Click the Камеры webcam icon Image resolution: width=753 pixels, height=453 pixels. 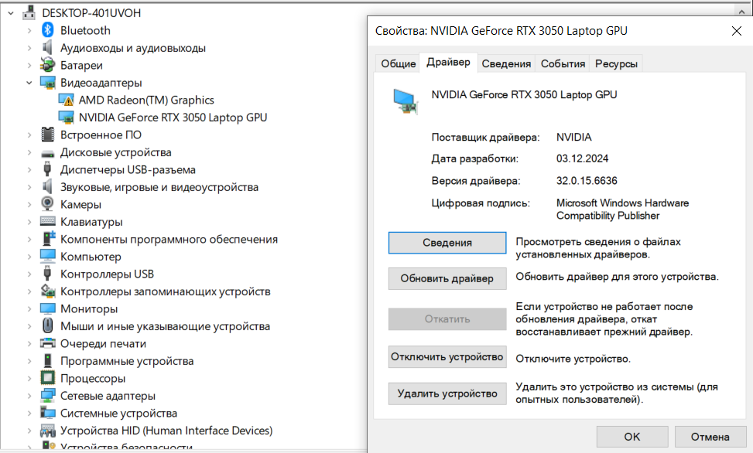(x=48, y=205)
